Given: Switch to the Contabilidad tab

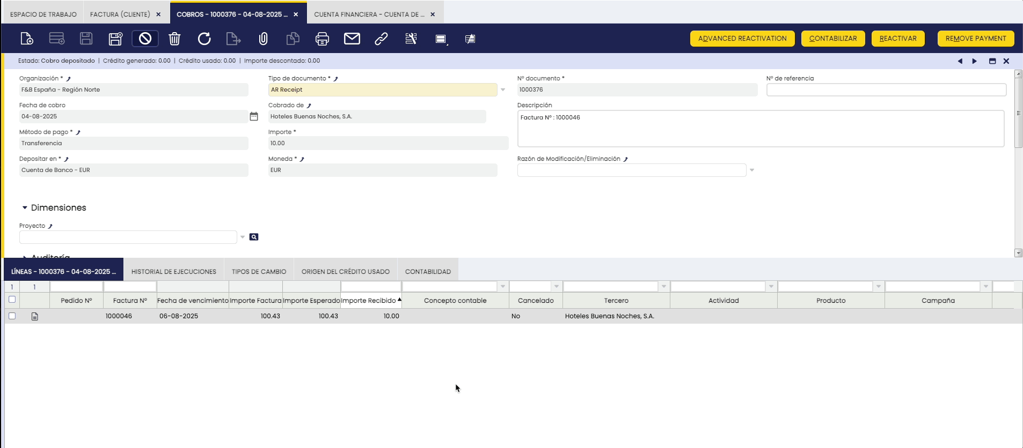Looking at the screenshot, I should [428, 272].
